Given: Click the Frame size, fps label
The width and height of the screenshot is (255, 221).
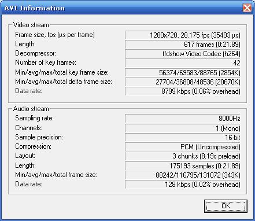Looking at the screenshot, I should click(x=55, y=35).
